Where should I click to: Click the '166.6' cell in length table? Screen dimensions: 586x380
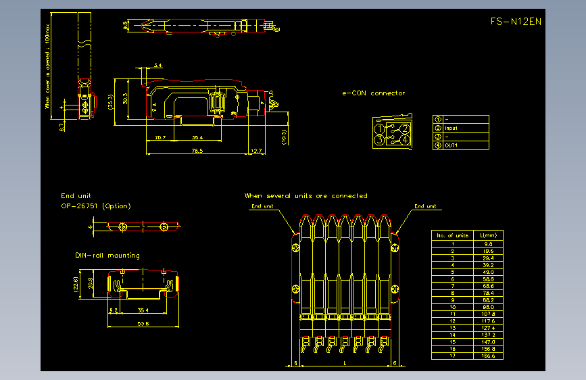[489, 356]
